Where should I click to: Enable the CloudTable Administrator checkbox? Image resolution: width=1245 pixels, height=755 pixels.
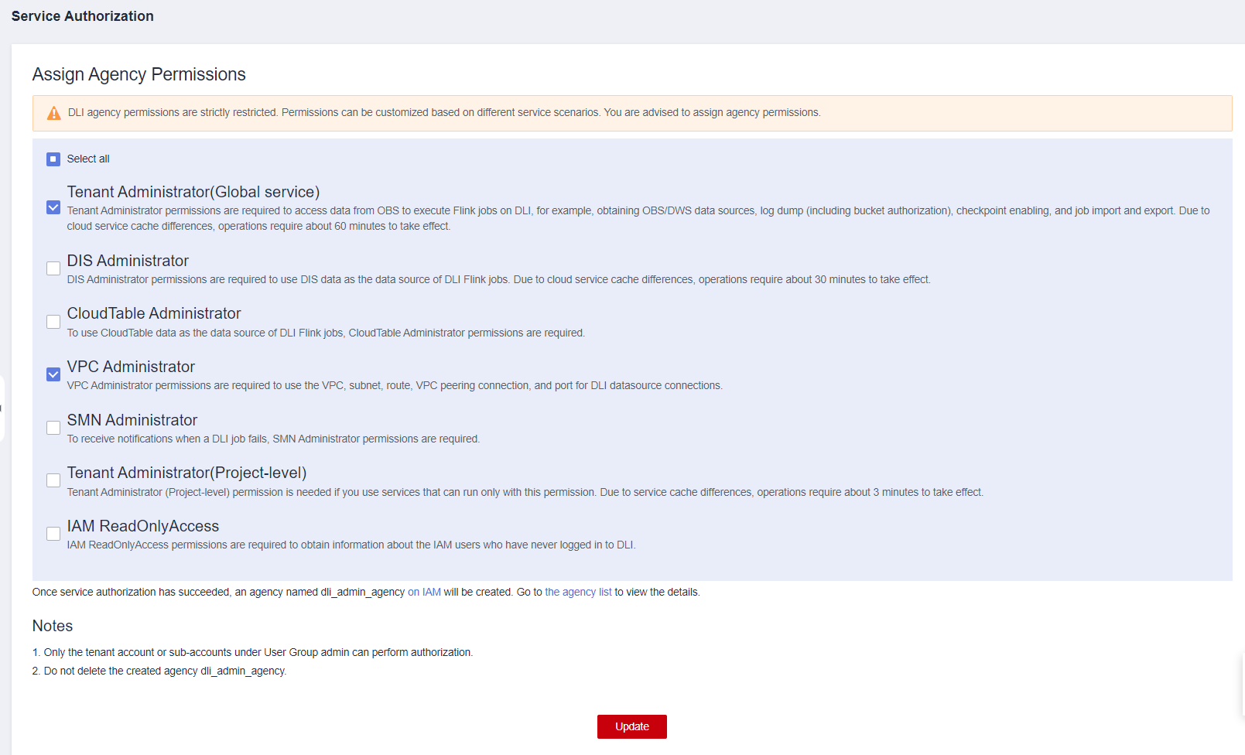click(53, 322)
